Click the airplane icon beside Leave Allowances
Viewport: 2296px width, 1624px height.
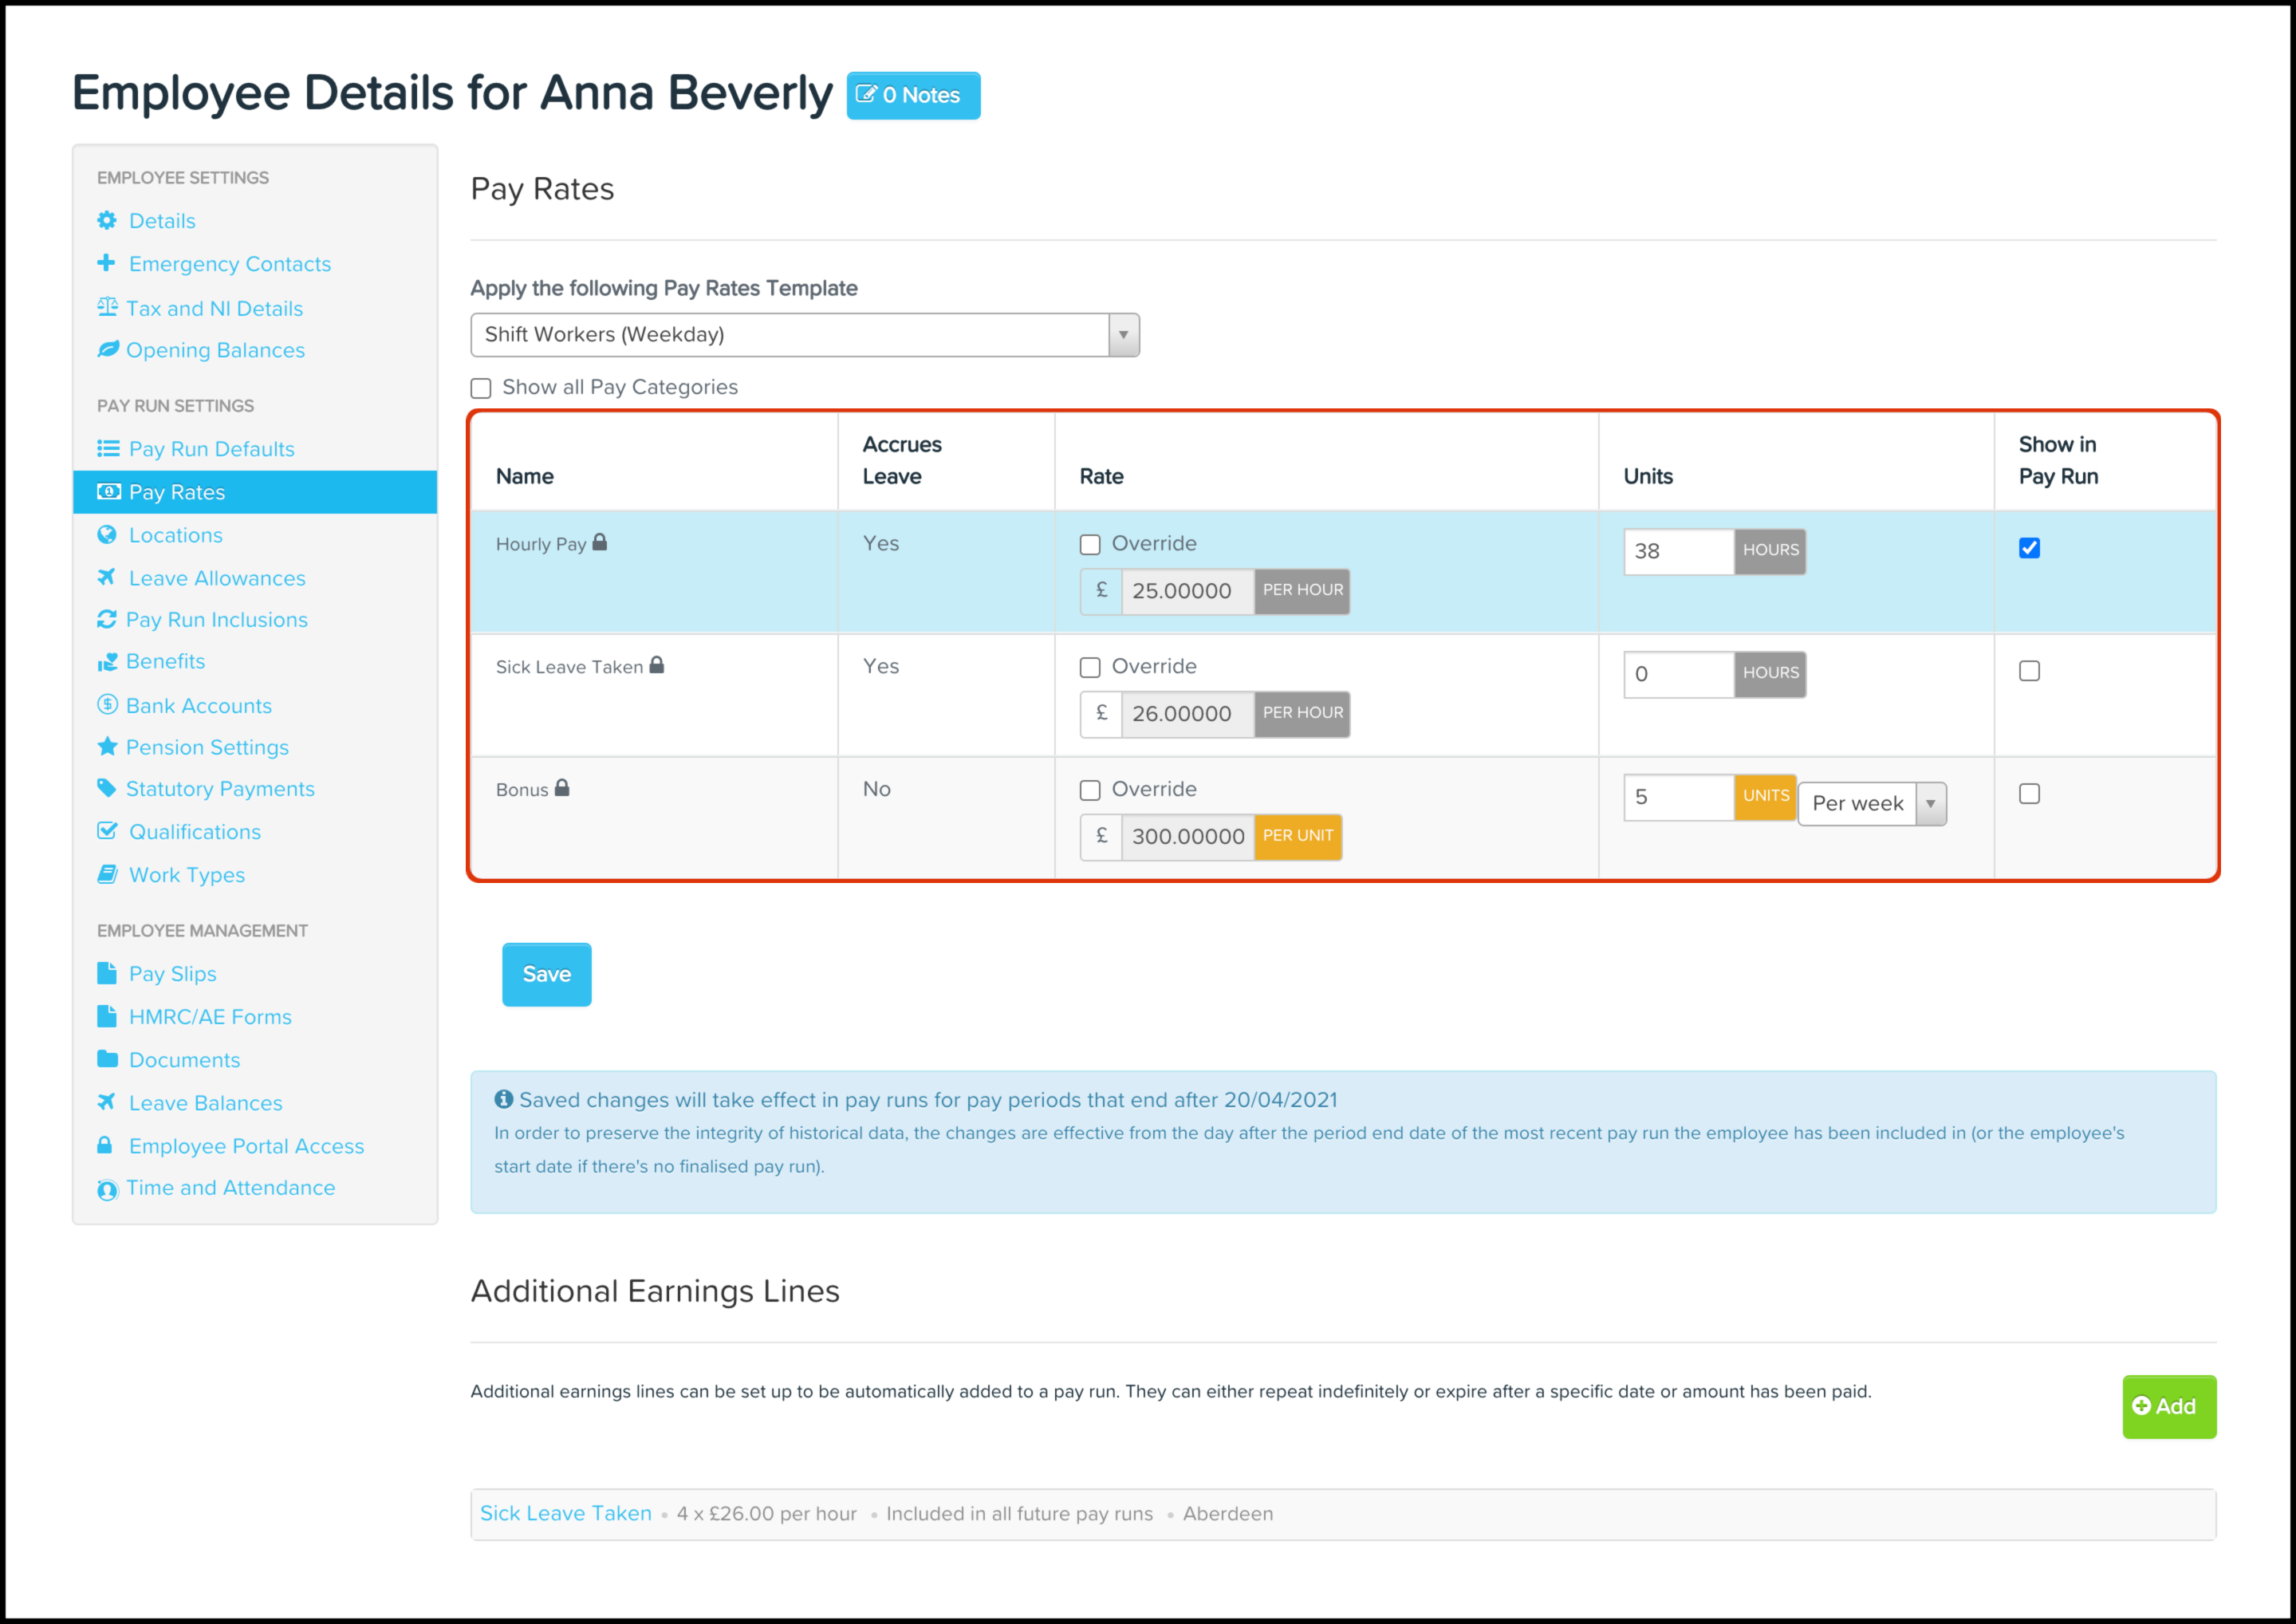pyautogui.click(x=107, y=577)
